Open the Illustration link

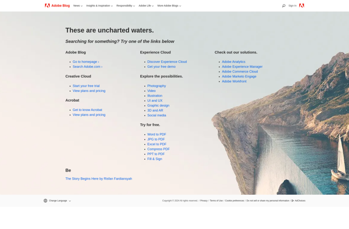[x=155, y=95]
